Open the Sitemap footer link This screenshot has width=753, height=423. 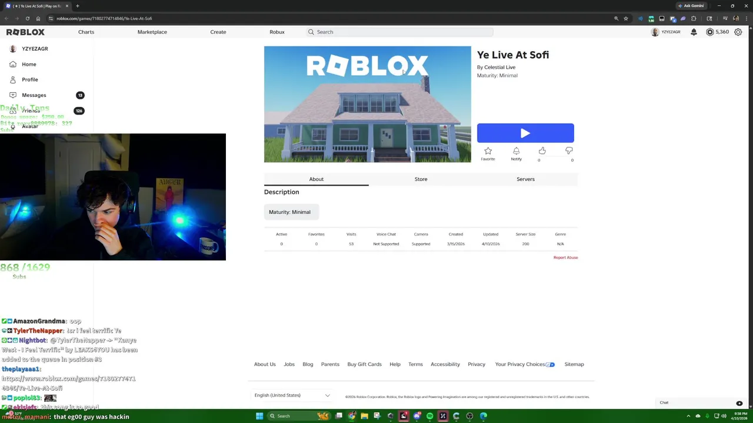coord(574,364)
